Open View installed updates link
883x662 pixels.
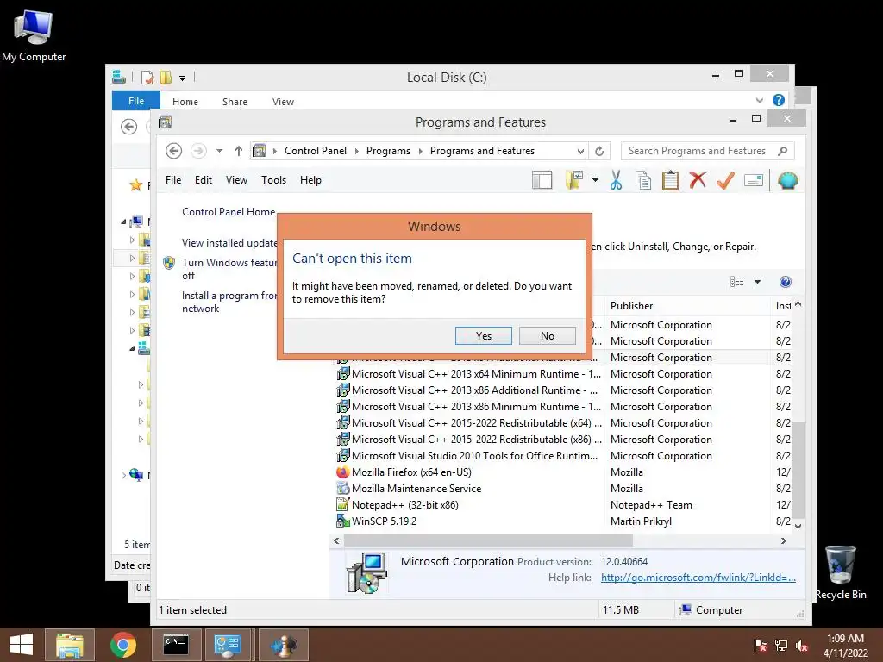pos(229,242)
